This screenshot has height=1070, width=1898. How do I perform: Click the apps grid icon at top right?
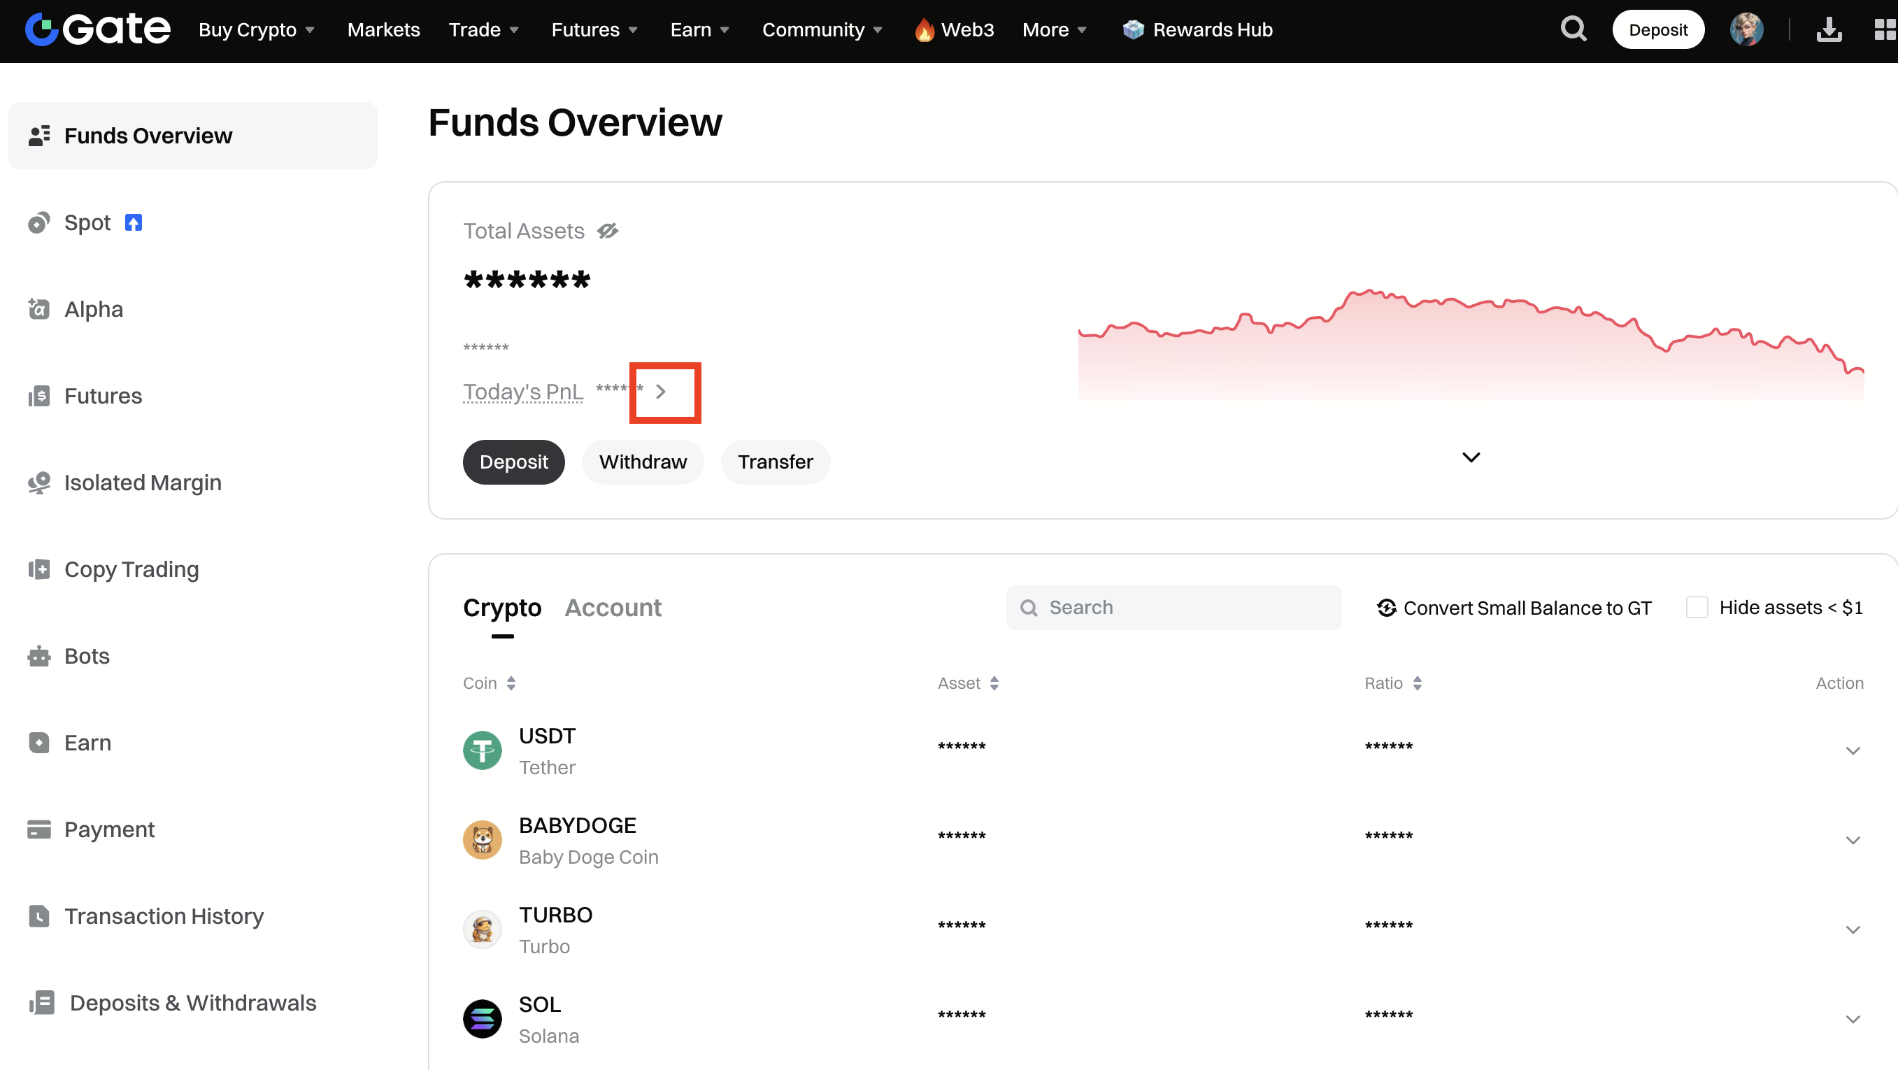(1885, 29)
